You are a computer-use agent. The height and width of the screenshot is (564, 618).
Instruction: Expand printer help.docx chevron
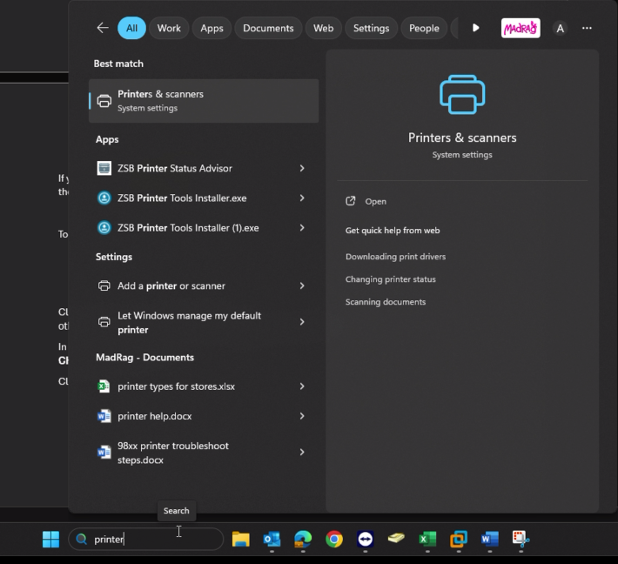302,416
